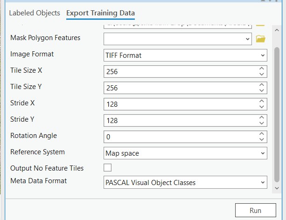Click the Stride Y input field
Screen dimensions: 286x220
coord(180,120)
